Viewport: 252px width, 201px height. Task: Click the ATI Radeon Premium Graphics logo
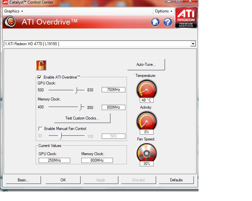coord(186,18)
